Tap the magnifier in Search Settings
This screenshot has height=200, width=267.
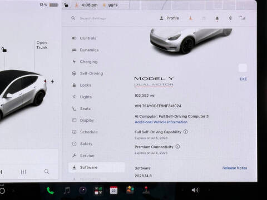(73, 18)
